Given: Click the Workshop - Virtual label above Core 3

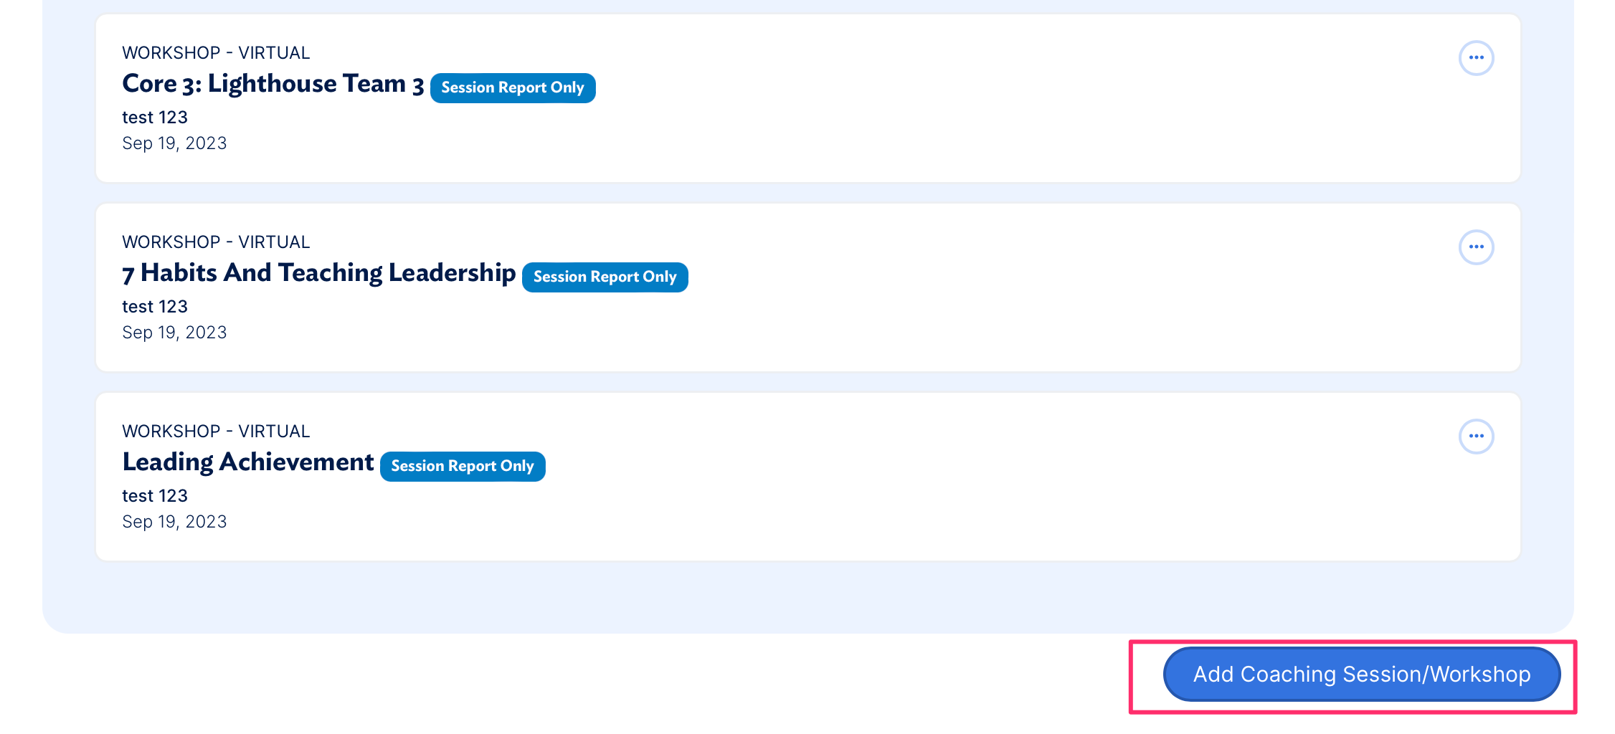Looking at the screenshot, I should tap(216, 53).
